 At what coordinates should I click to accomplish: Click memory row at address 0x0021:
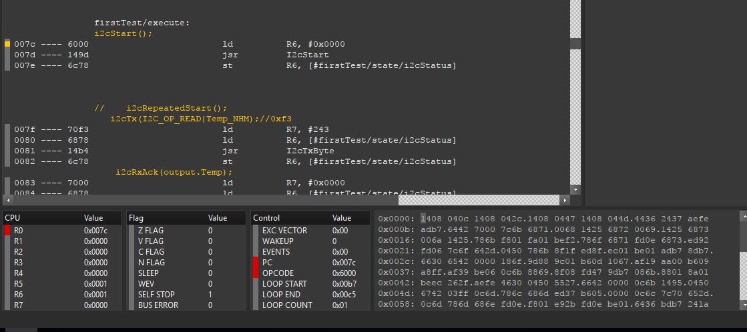[546, 251]
